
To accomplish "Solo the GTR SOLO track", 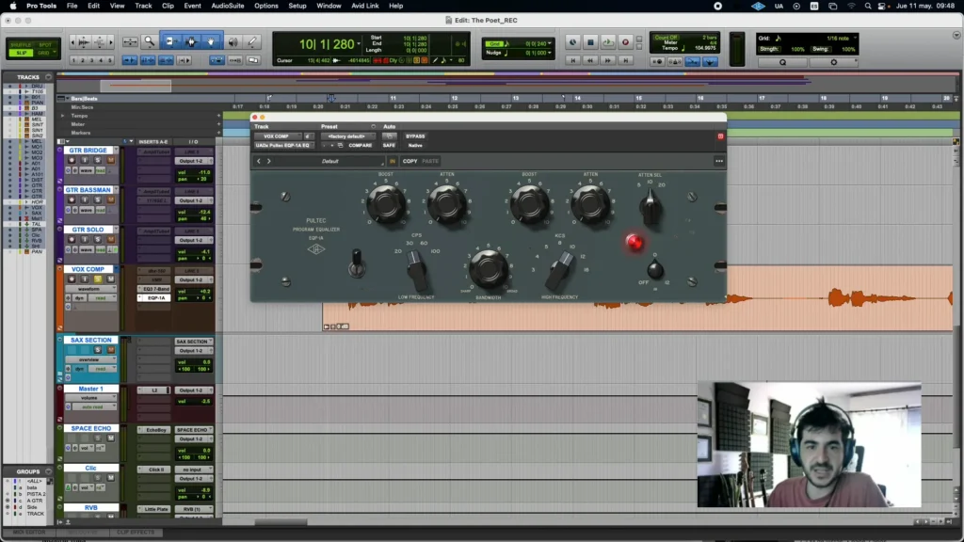I will [97, 239].
